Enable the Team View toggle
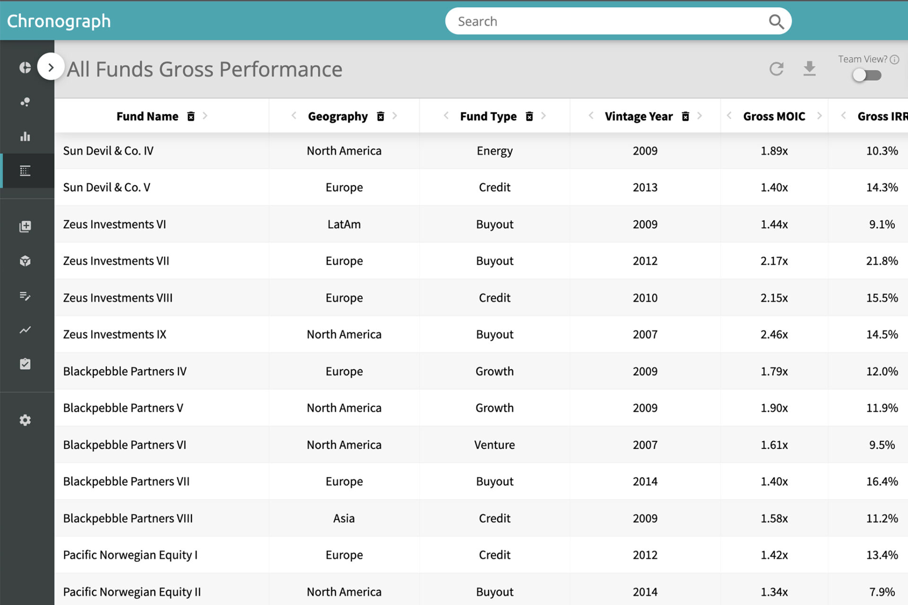 pyautogui.click(x=867, y=74)
